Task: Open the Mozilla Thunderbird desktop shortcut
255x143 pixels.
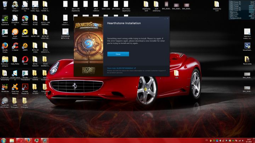Action: click(25, 75)
